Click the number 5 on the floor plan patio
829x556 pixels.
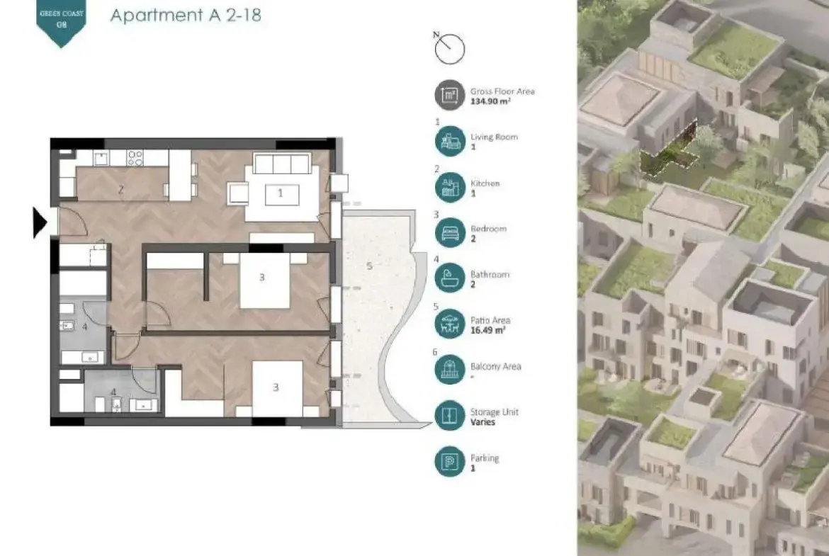pyautogui.click(x=369, y=266)
